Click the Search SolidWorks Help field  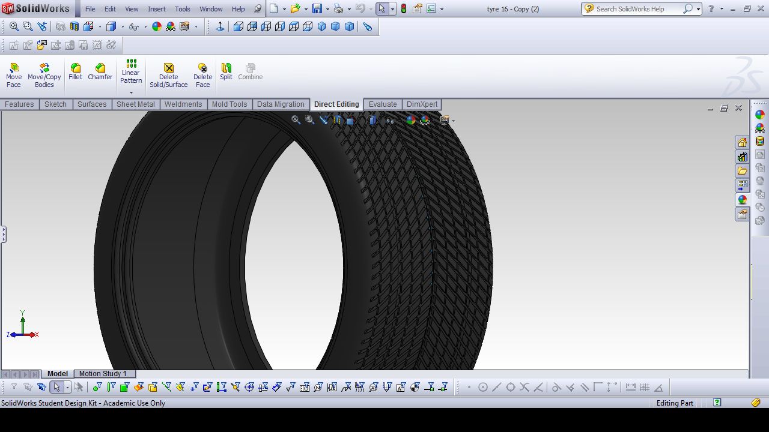[x=638, y=9]
